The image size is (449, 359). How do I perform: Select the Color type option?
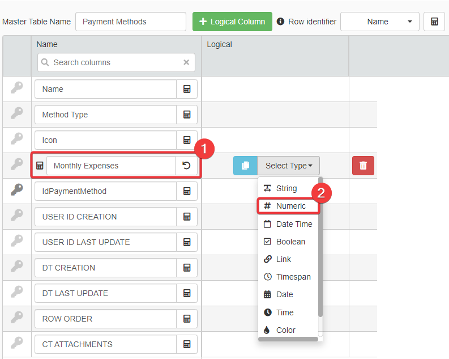285,330
